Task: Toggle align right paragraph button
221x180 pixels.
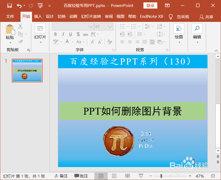Action: pos(137,42)
